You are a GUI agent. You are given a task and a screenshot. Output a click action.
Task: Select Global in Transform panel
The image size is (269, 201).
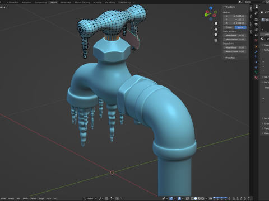pyautogui.click(x=229, y=27)
